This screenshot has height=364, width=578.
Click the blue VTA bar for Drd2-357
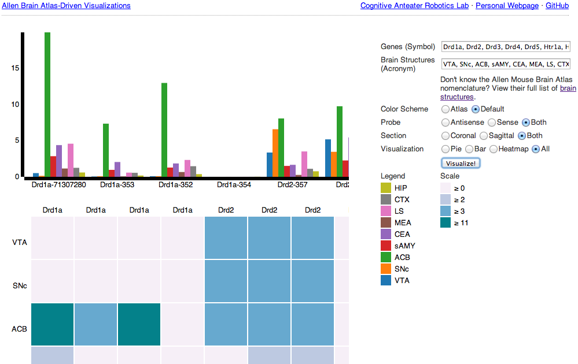tap(270, 165)
